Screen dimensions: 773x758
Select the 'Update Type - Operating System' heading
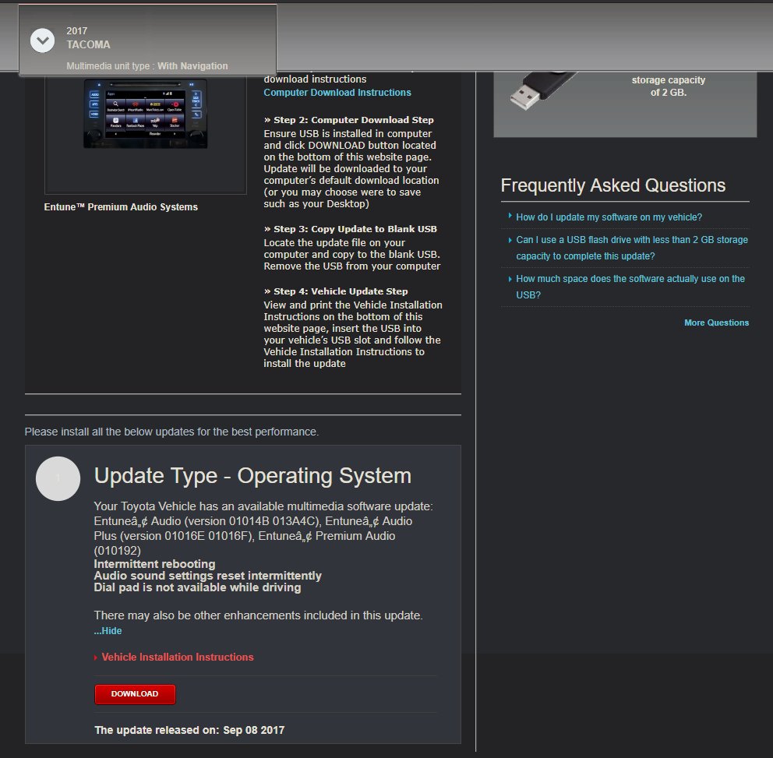pos(252,475)
